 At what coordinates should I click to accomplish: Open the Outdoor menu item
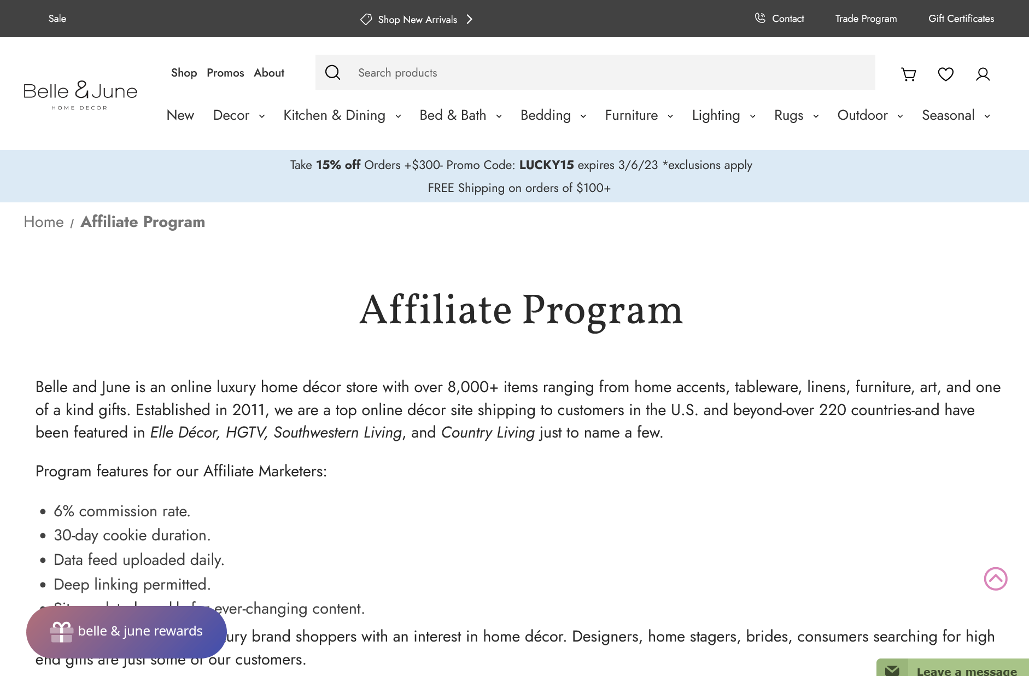tap(862, 115)
